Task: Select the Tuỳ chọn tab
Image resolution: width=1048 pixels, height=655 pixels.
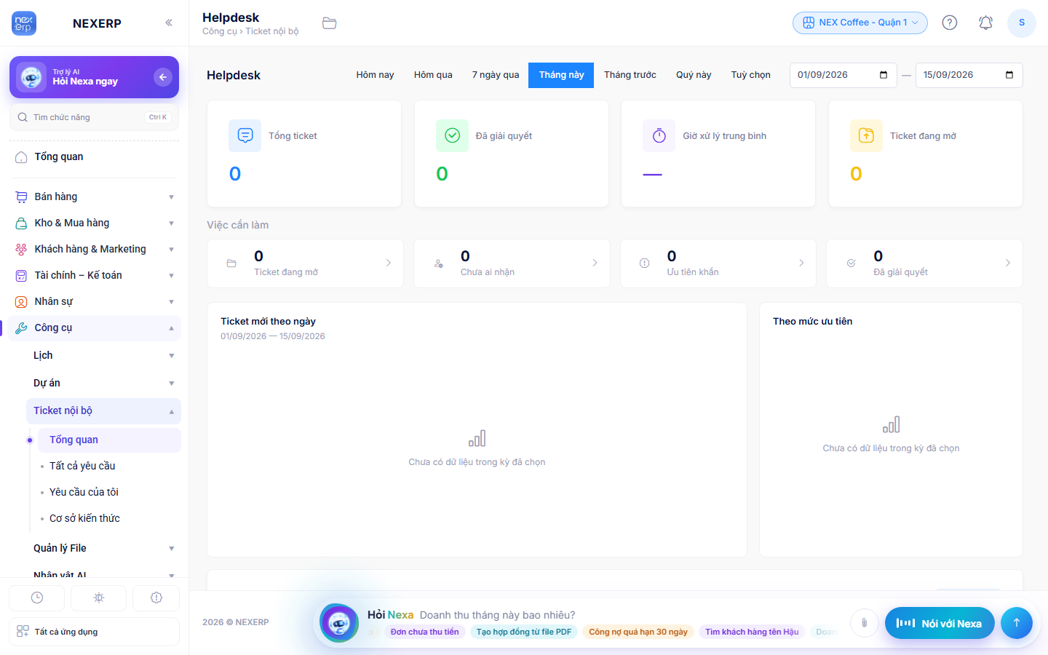Action: [x=750, y=75]
